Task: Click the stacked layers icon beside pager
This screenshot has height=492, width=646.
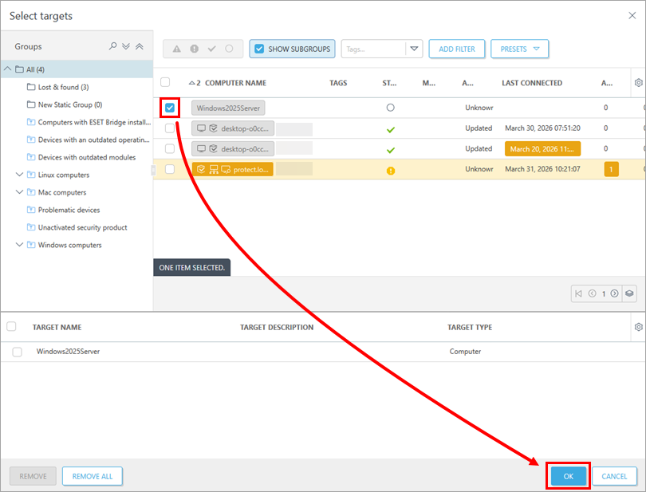Action: 629,293
